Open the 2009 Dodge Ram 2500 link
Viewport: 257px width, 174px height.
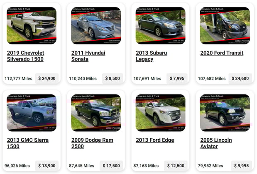(92, 143)
